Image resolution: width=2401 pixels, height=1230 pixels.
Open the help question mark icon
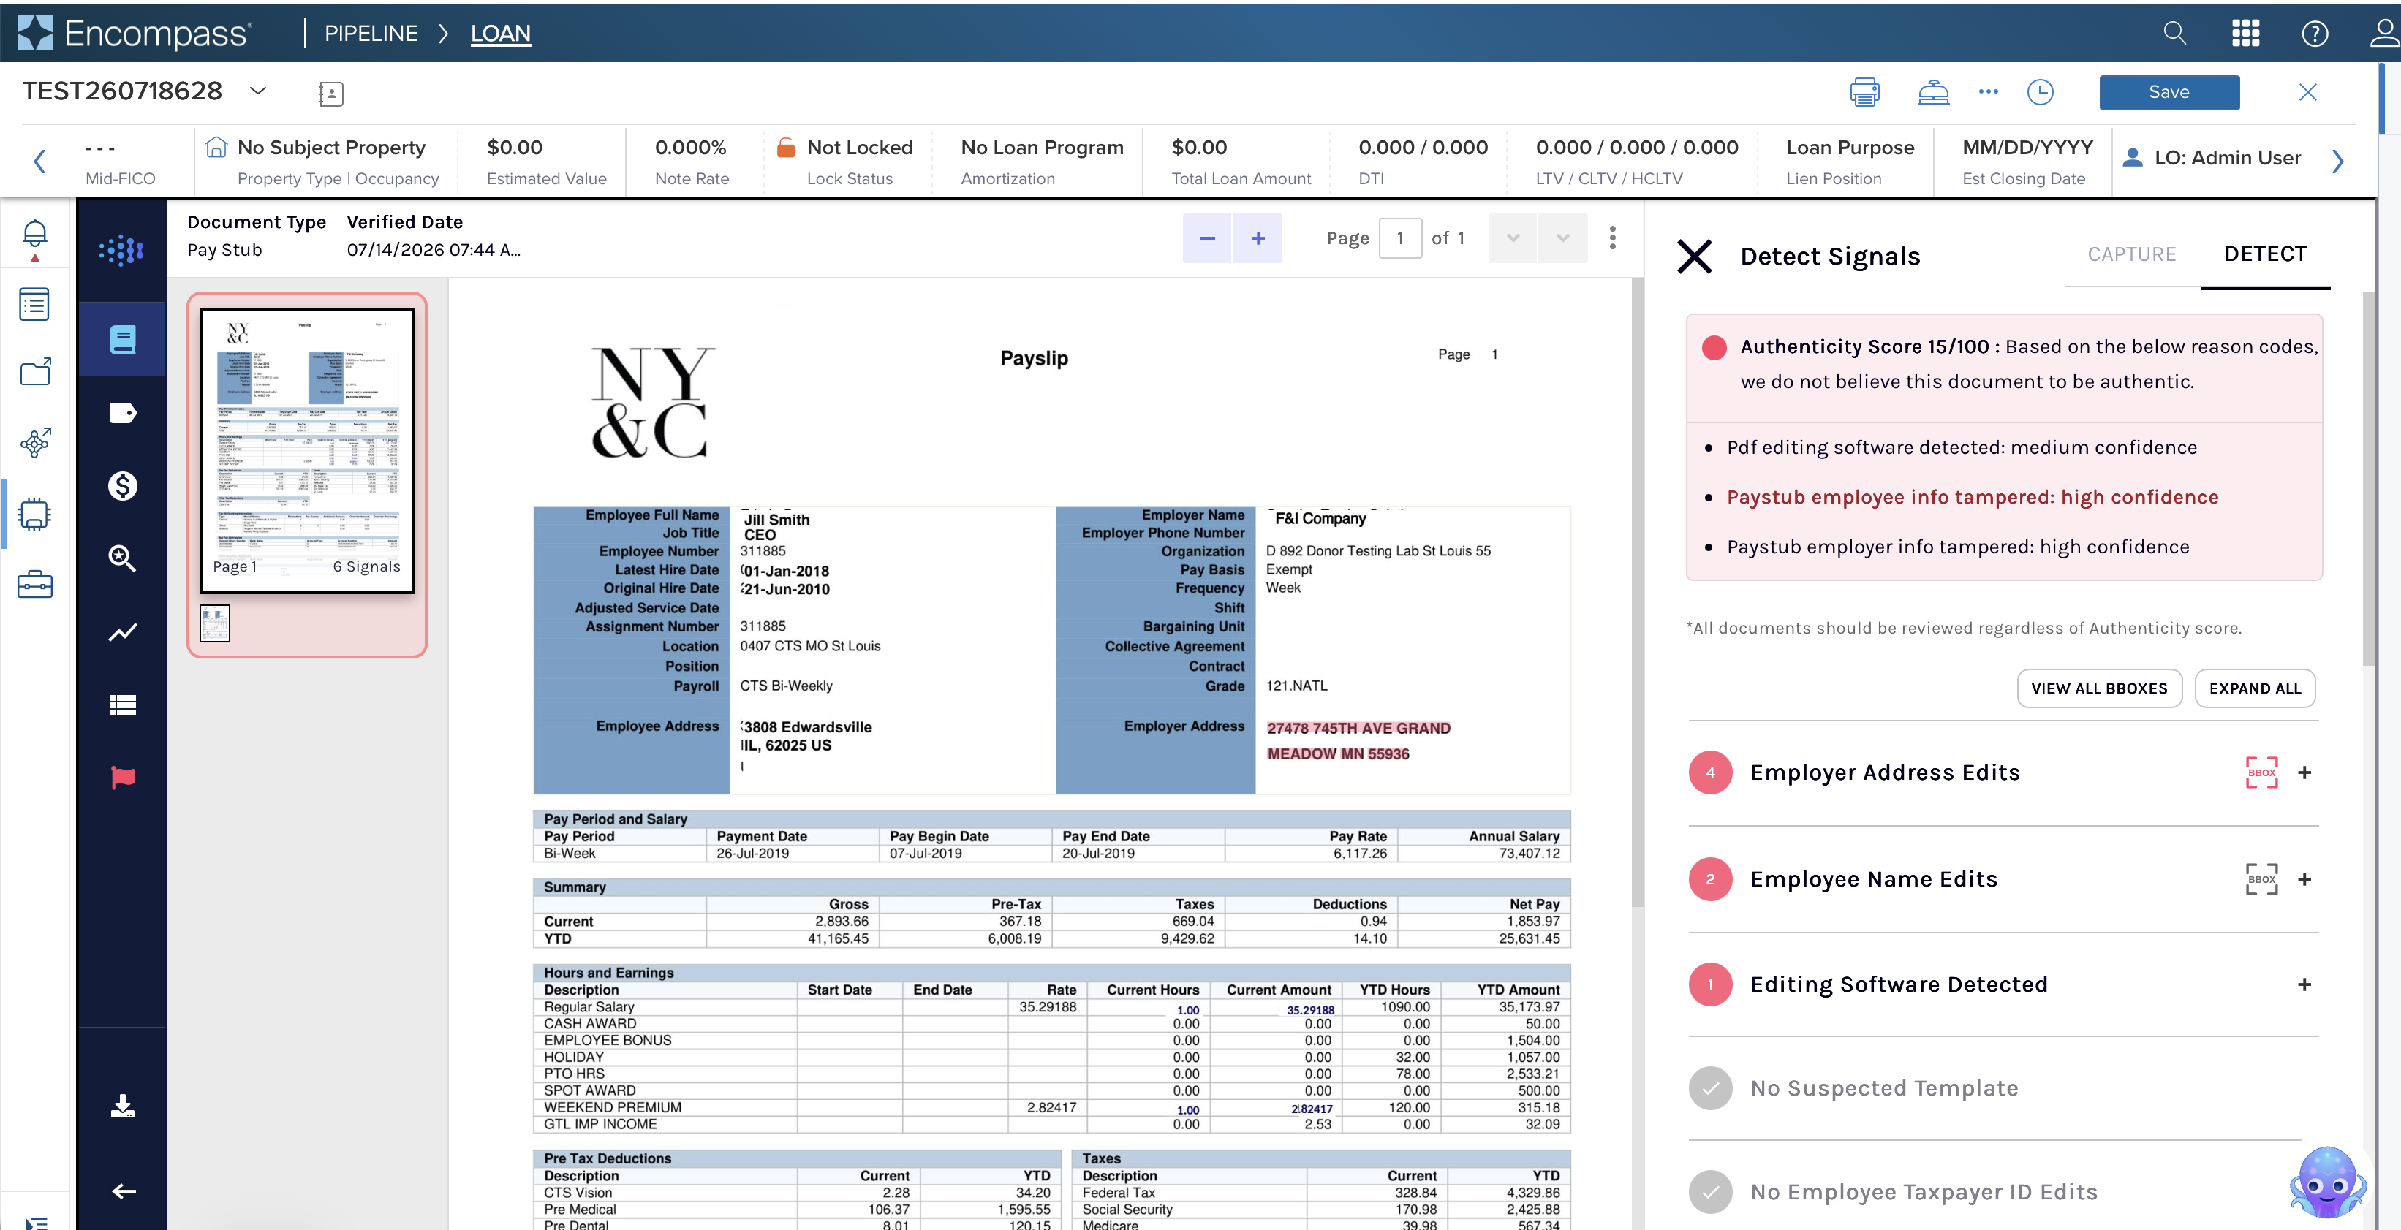(2315, 34)
